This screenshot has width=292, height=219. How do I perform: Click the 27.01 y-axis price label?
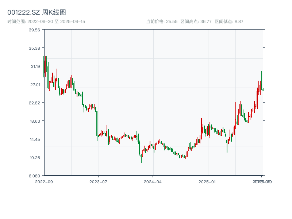pos(34,85)
